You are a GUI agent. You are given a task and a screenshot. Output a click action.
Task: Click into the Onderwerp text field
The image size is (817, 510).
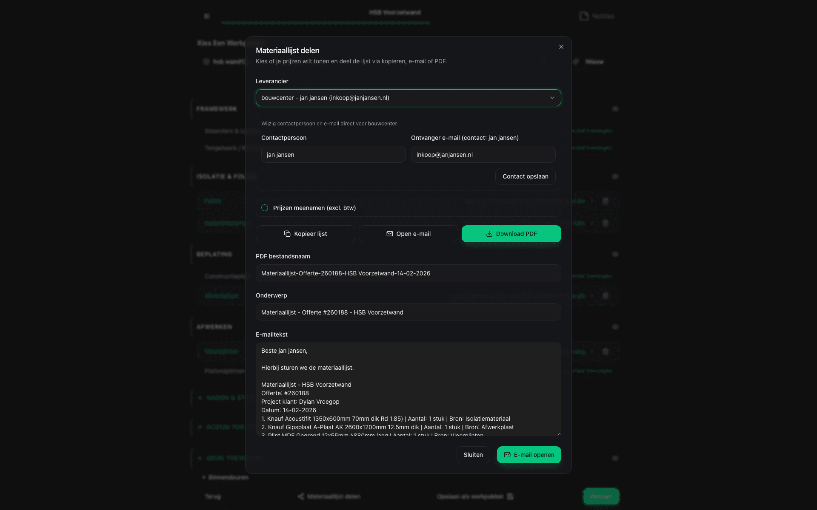pyautogui.click(x=408, y=312)
